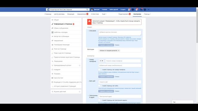The width and height of the screenshot is (198, 111).
Task: Open the help question mark icon
Action: click(145, 10)
